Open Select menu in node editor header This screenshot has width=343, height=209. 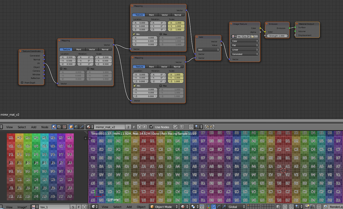pos(22,127)
